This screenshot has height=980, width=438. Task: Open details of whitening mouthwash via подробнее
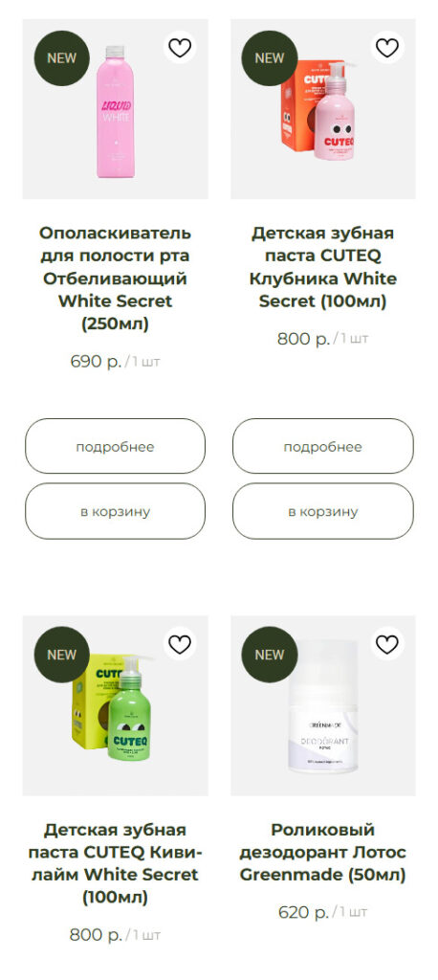coord(115,447)
